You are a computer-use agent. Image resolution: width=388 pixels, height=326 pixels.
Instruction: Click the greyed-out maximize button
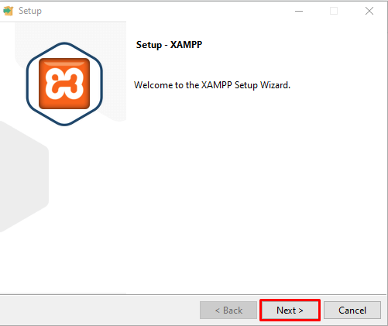click(334, 11)
